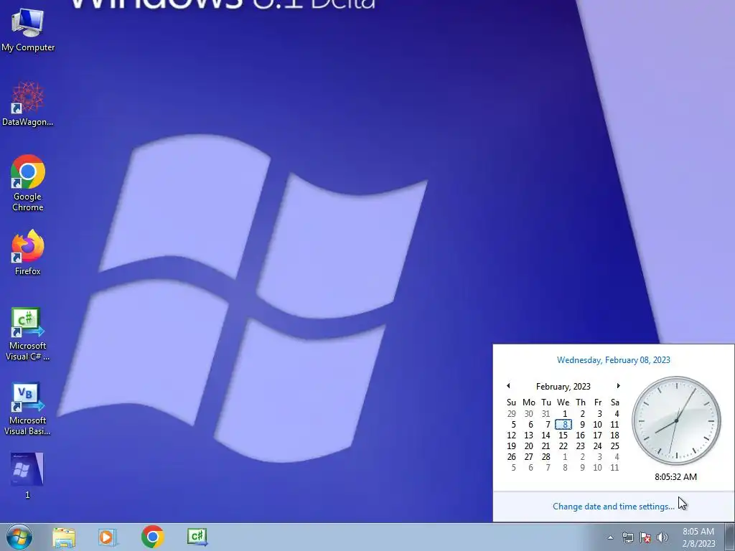Select February 25 in the calendar
The image size is (735, 551).
614,446
